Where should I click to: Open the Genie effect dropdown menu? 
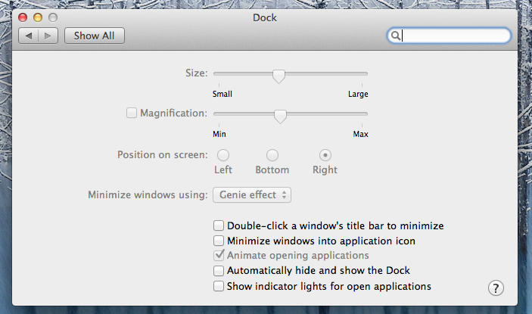[252, 195]
